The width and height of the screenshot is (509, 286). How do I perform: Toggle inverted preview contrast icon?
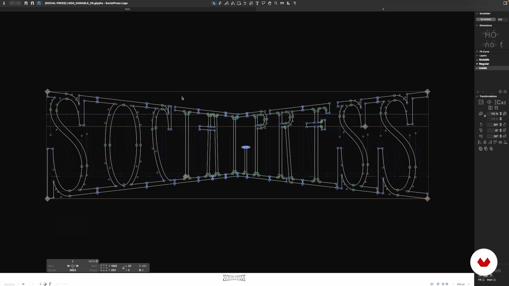[45, 284]
